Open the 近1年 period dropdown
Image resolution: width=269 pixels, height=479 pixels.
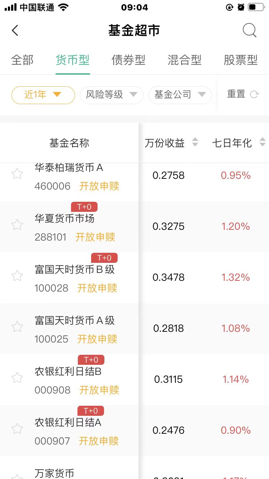(x=43, y=95)
